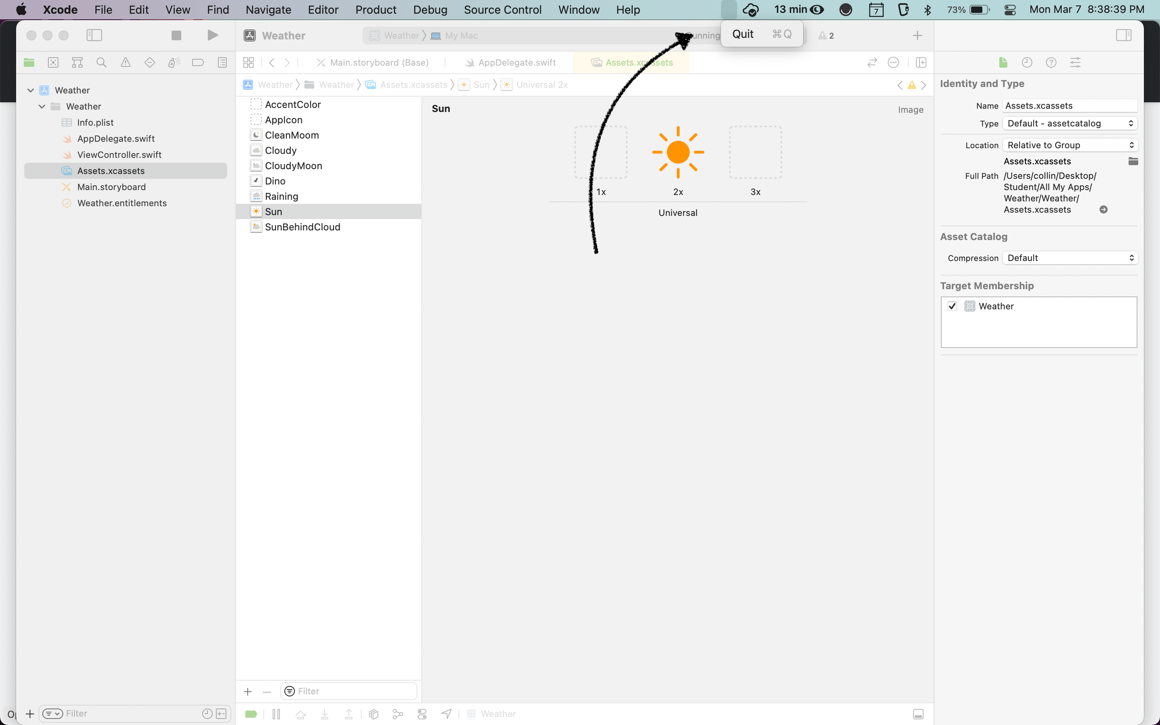The image size is (1160, 725).
Task: Add new file with navigator plus button
Action: 30,713
